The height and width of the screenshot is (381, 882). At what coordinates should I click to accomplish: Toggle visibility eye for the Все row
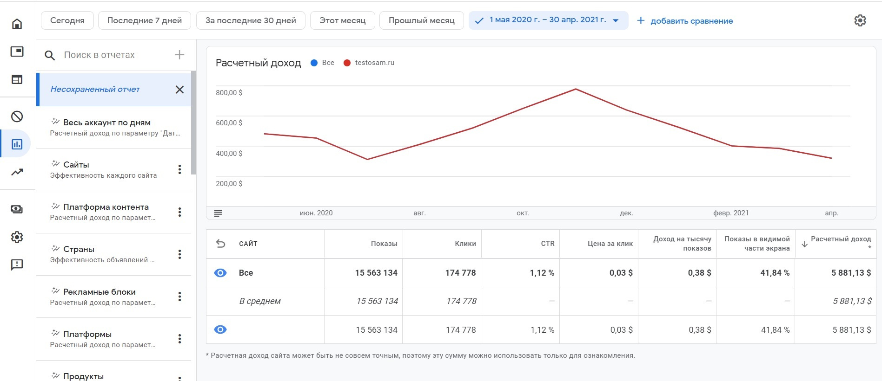tap(220, 273)
